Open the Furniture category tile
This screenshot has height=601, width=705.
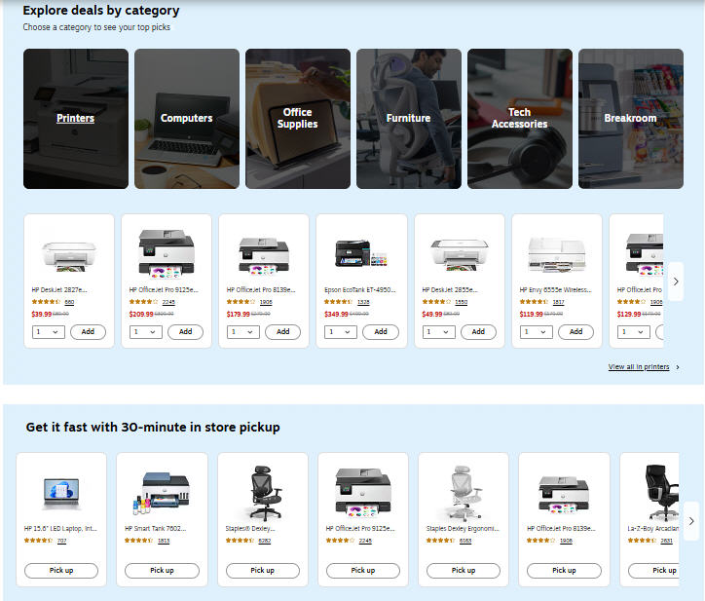(x=408, y=118)
